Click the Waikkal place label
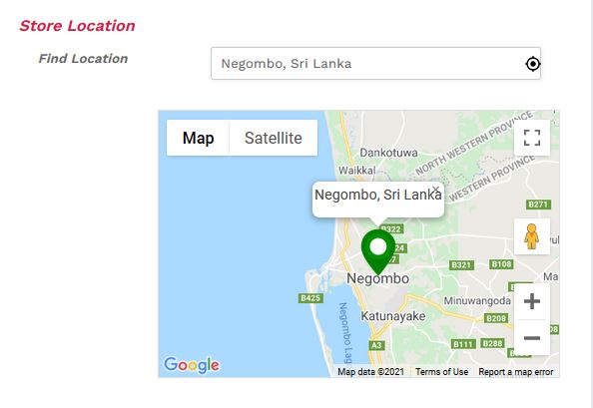Image resolution: width=593 pixels, height=408 pixels. (x=357, y=171)
